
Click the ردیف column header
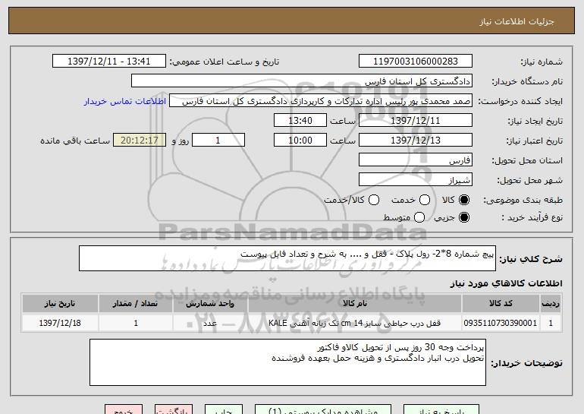(551, 304)
